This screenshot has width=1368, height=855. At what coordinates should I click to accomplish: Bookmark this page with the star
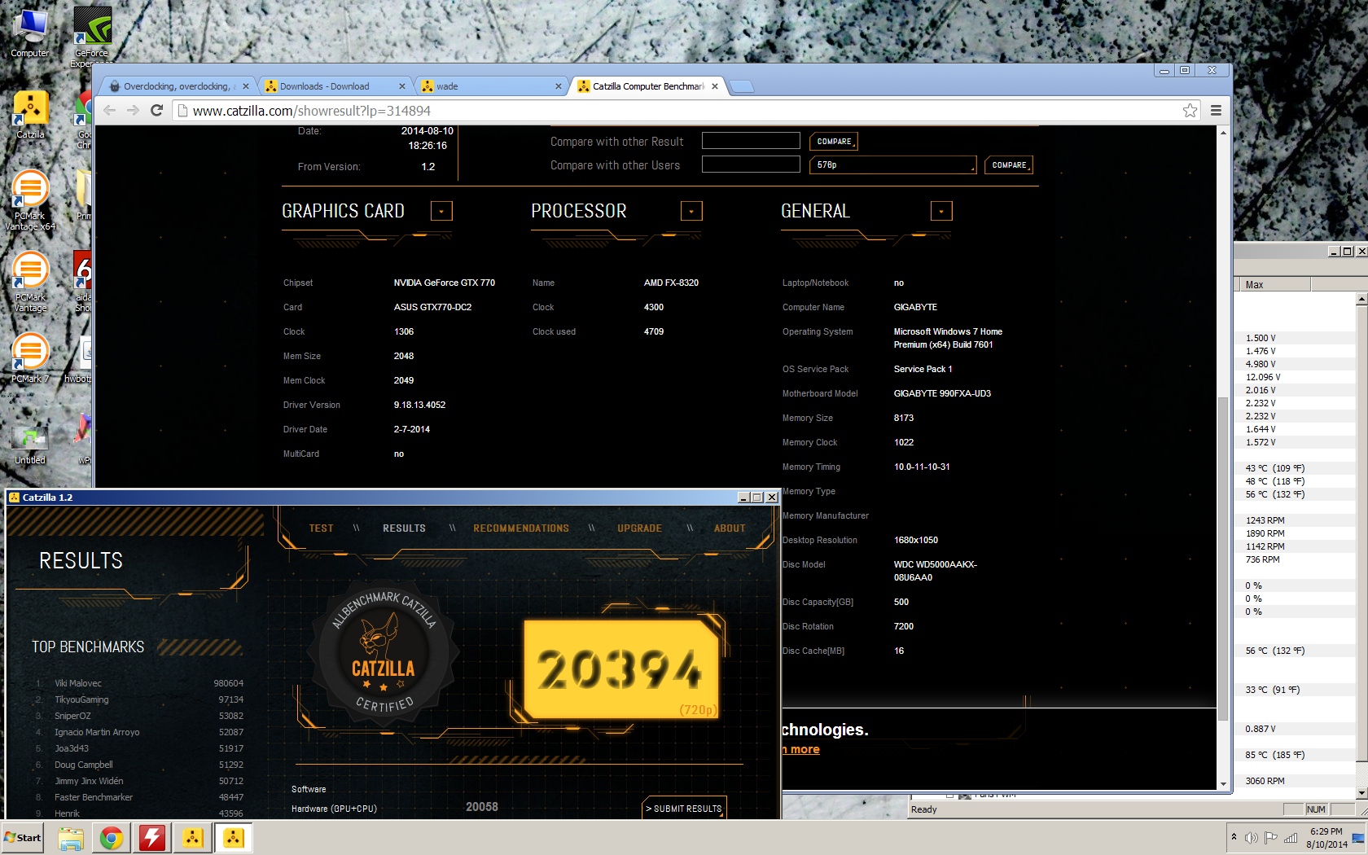tap(1190, 111)
